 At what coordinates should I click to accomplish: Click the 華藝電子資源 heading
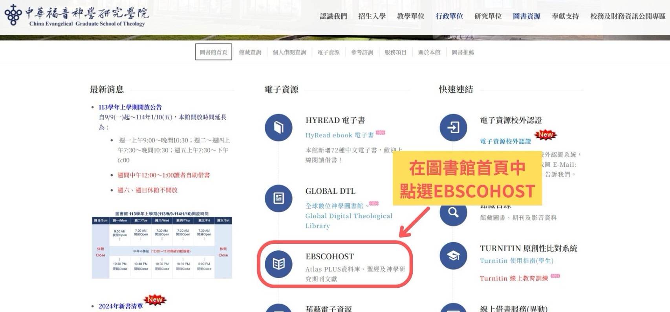point(328,308)
